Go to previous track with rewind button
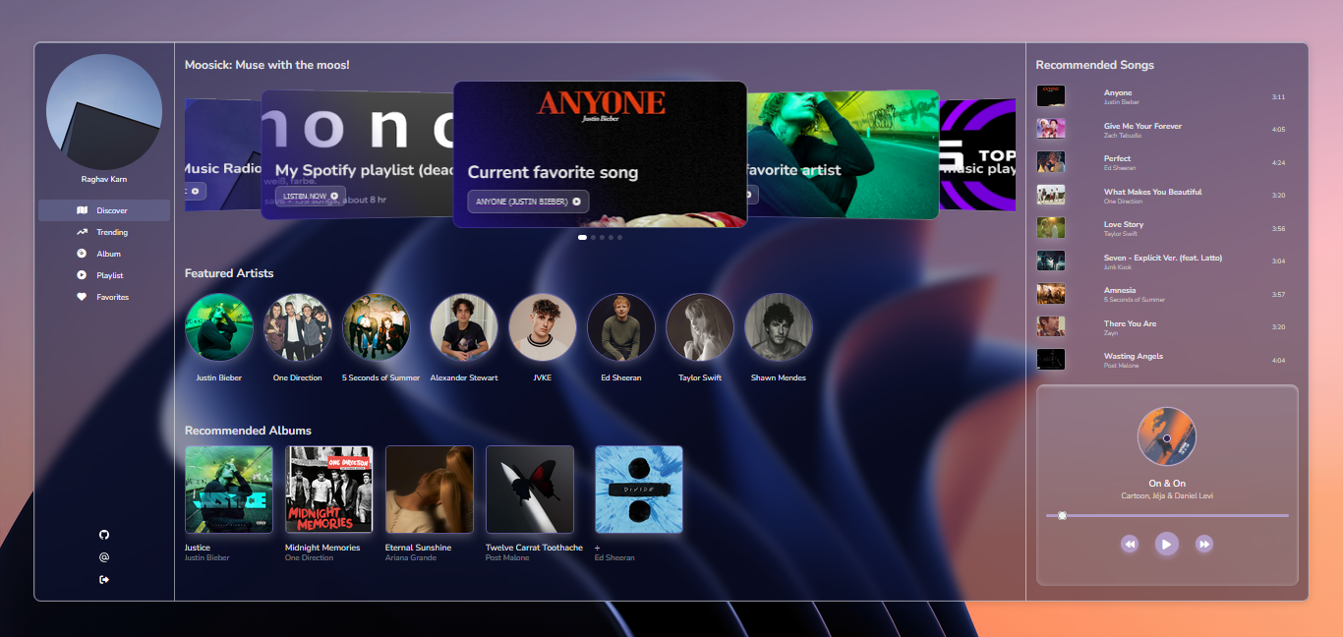 tap(1130, 544)
